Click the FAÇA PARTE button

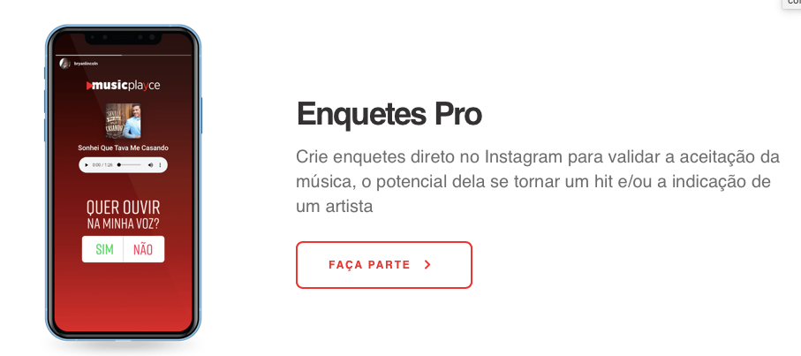(x=384, y=265)
